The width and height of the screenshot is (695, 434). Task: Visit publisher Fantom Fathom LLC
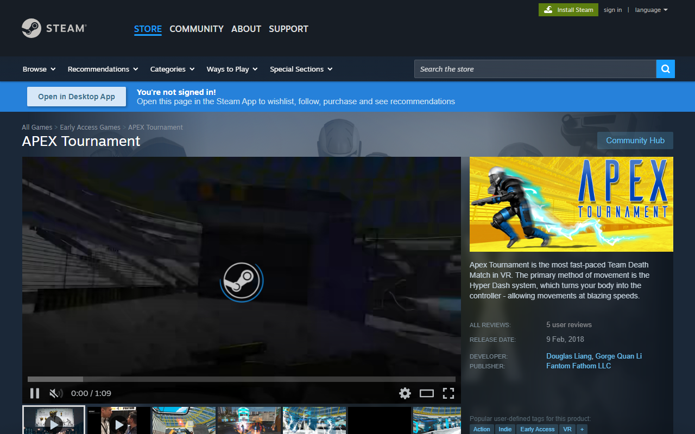(578, 366)
